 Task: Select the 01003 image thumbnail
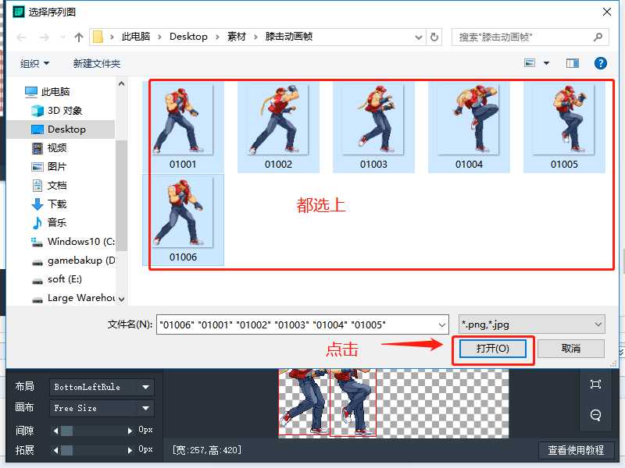coord(373,127)
